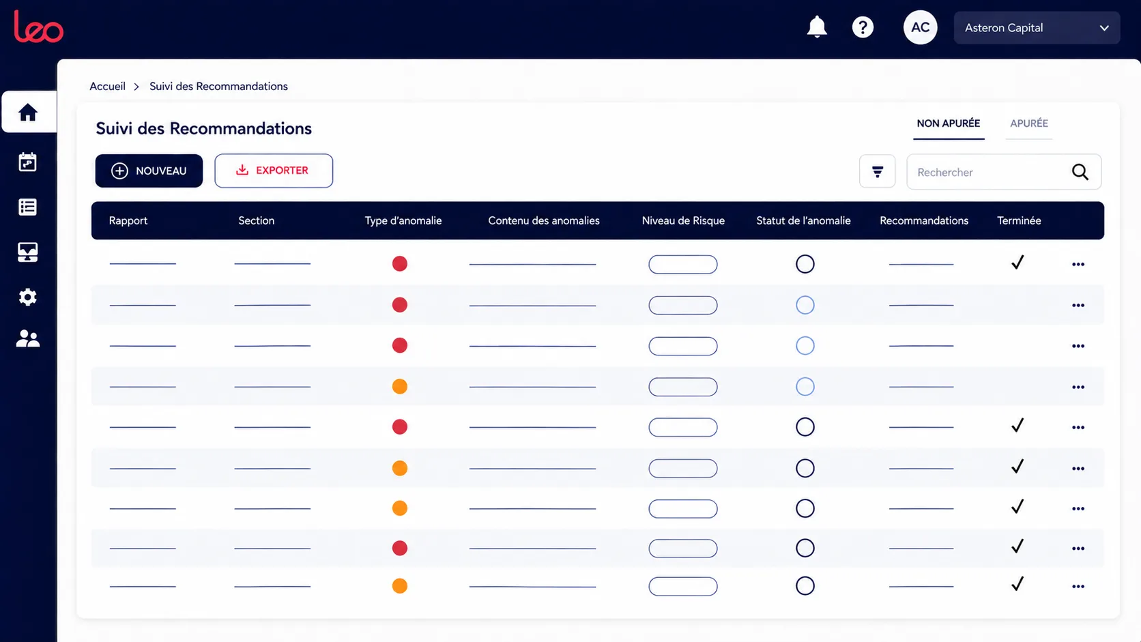
Task: Open the notifications bell
Action: point(816,27)
